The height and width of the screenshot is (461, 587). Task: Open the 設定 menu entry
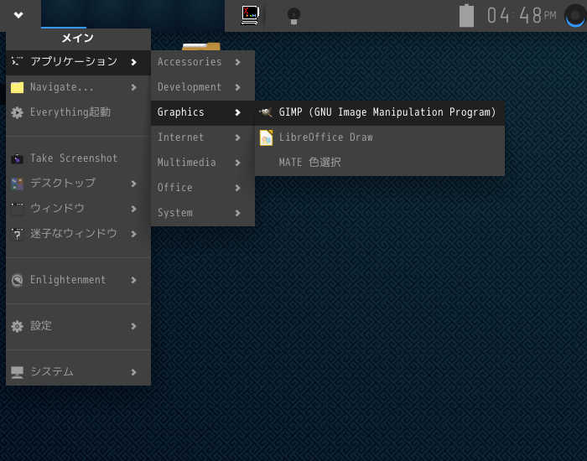(78, 326)
